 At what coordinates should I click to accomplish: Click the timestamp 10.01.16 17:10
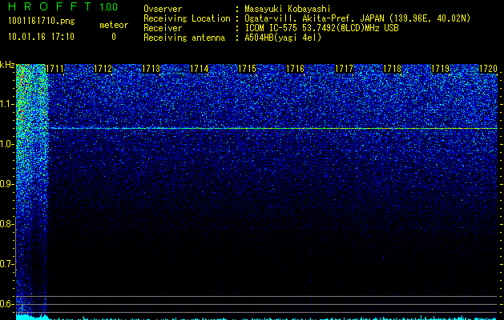click(x=41, y=37)
